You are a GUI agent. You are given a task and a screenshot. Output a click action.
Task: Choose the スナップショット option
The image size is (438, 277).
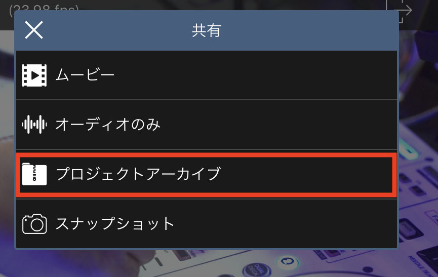click(114, 223)
